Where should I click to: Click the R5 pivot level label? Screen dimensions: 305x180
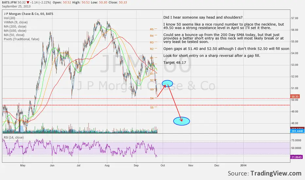tap(152, 29)
